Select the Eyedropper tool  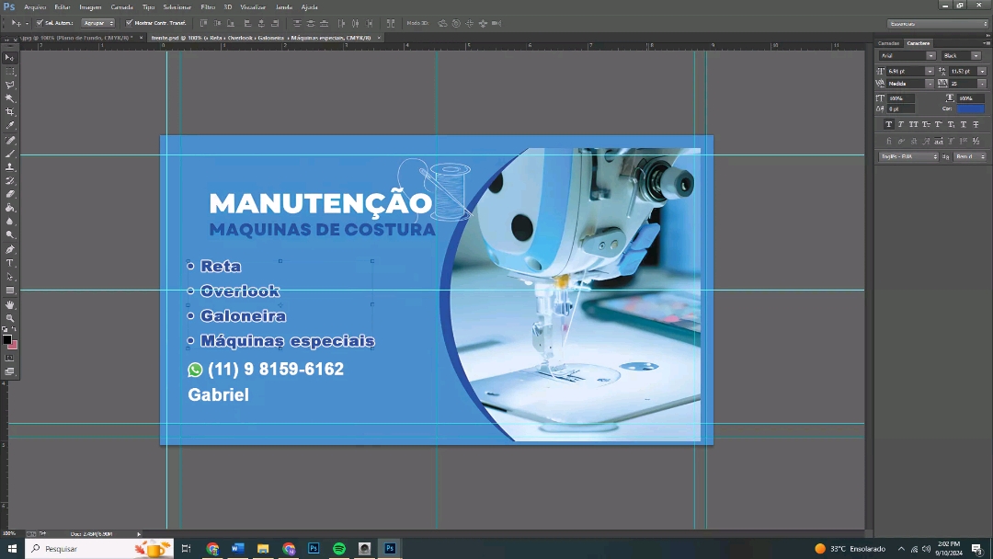click(x=10, y=126)
